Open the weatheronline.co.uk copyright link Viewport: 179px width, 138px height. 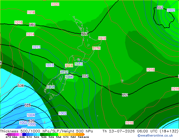[155, 135]
